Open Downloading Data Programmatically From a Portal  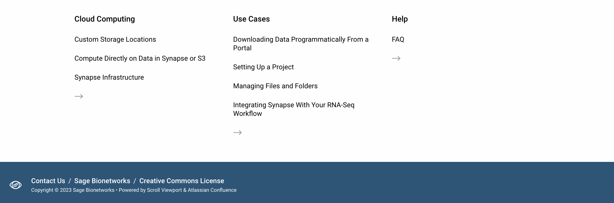301,44
